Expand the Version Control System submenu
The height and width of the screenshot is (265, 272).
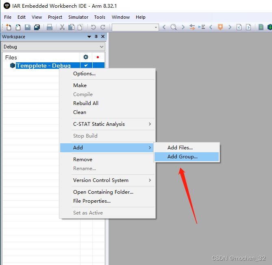[107, 180]
